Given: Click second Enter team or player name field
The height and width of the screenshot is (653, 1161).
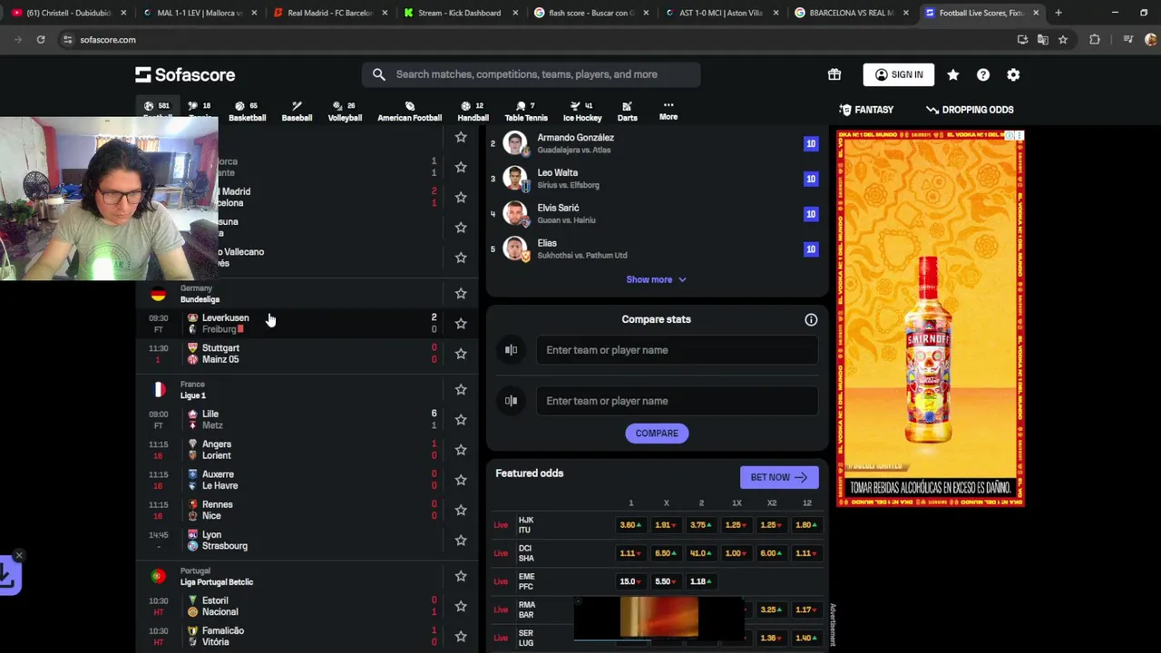Looking at the screenshot, I should click(x=677, y=401).
